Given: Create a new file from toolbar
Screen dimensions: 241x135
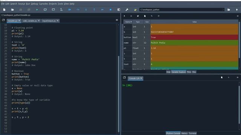Looking at the screenshot, I should tap(4, 10).
